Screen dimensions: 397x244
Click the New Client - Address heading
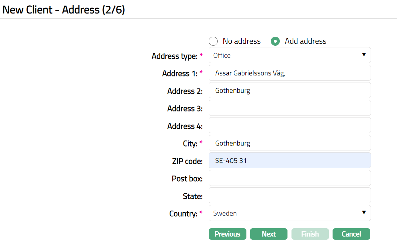click(63, 10)
